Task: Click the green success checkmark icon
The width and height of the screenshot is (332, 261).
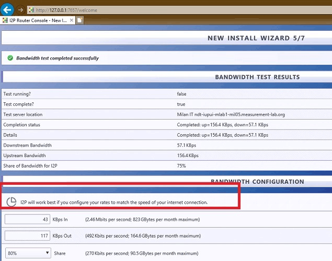Action: click(10, 58)
